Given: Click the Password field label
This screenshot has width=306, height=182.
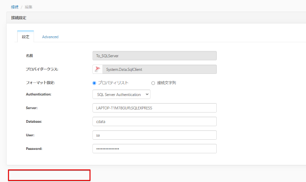Looking at the screenshot, I should click(x=34, y=149).
